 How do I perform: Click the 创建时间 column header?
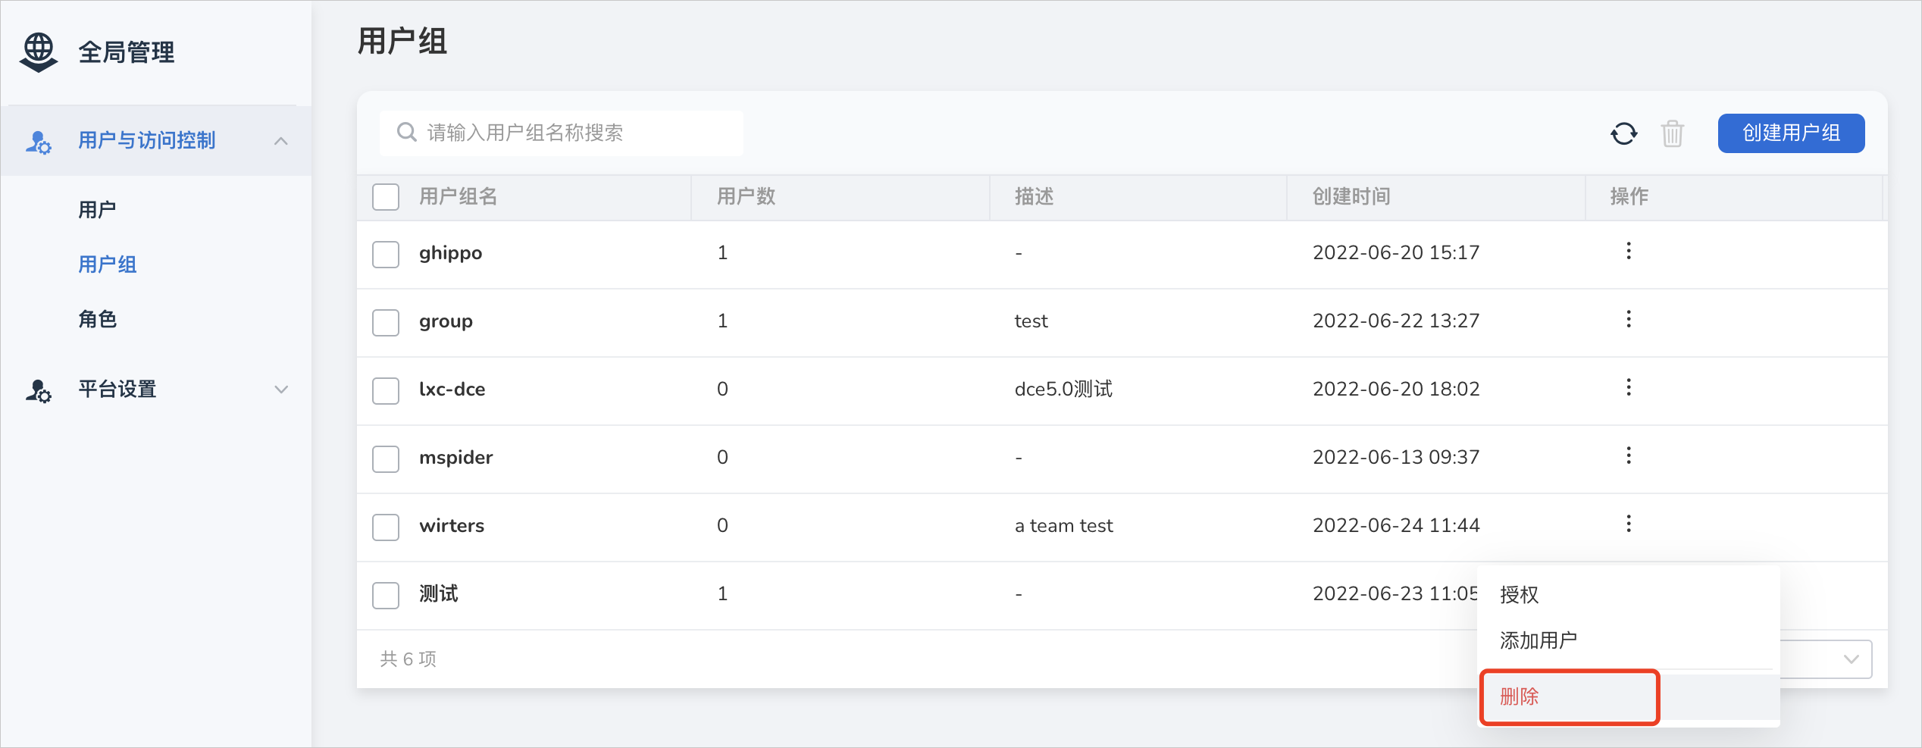coord(1351,197)
